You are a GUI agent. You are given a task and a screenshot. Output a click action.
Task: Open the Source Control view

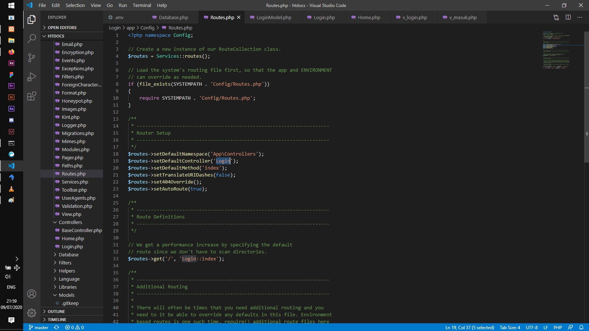[32, 57]
